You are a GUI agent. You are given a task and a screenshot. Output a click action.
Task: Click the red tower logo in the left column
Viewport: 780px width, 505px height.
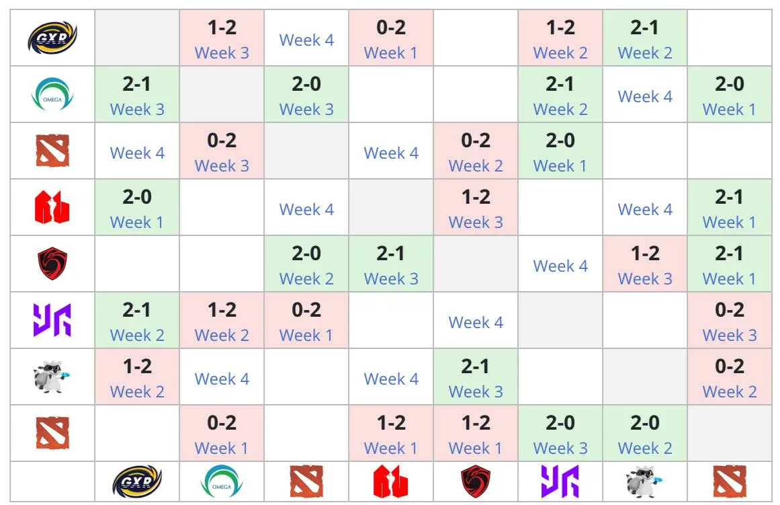point(52,206)
